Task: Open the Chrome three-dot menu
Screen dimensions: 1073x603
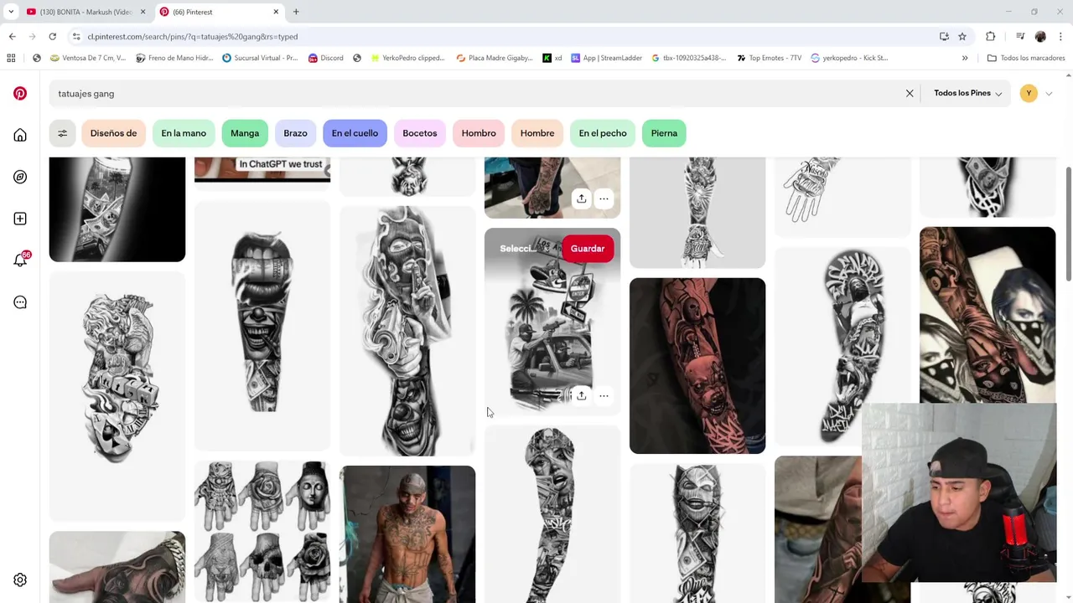Action: pos(1061,36)
